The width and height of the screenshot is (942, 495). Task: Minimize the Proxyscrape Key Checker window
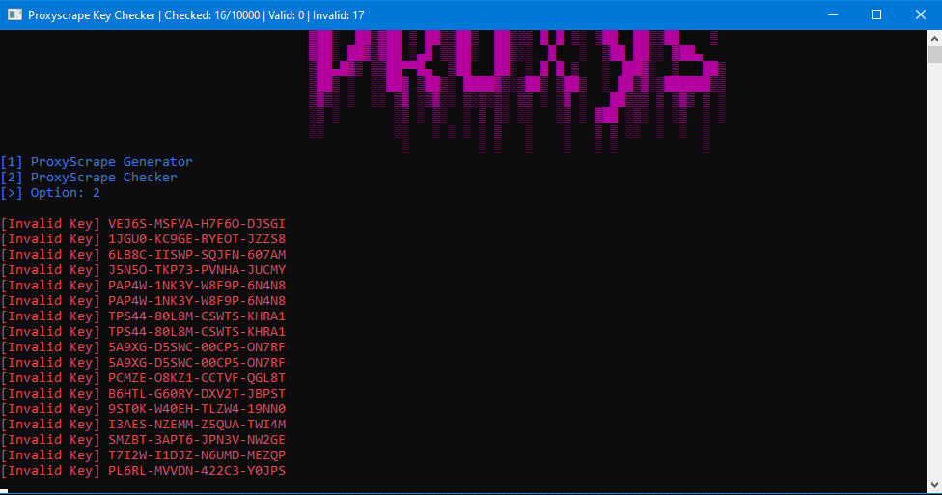pos(833,15)
